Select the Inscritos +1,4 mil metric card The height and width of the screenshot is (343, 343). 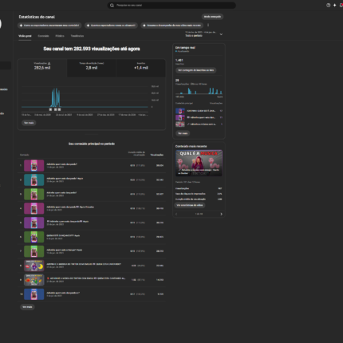point(141,68)
